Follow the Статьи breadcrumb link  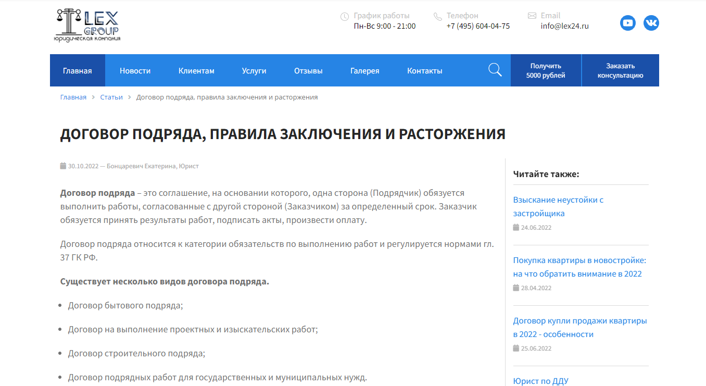point(111,97)
